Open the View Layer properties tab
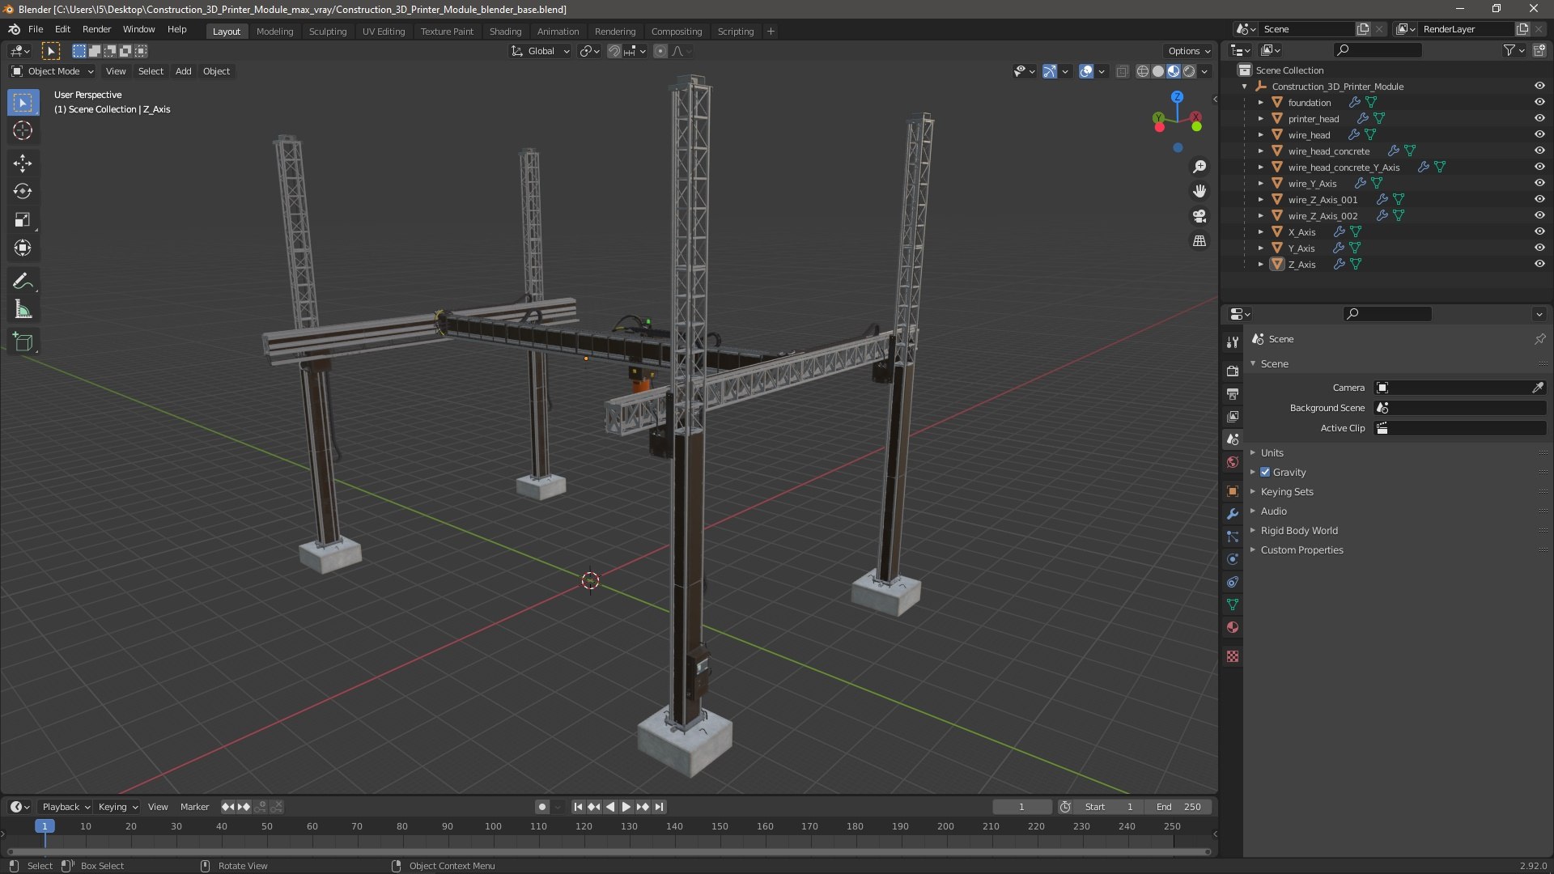This screenshot has width=1554, height=874. pyautogui.click(x=1233, y=416)
